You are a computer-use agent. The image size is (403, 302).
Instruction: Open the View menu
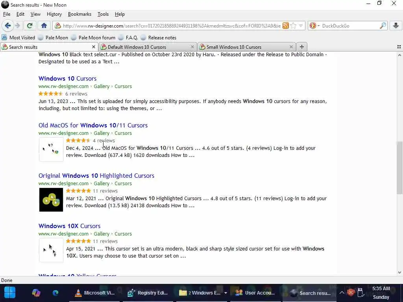[35, 14]
